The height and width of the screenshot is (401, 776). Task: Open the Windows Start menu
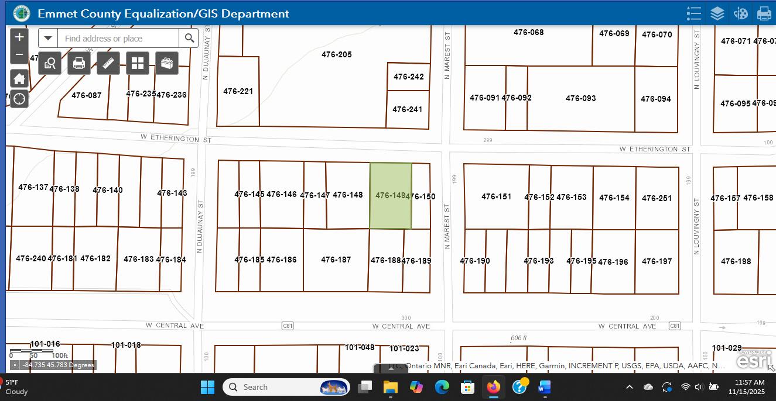click(207, 386)
